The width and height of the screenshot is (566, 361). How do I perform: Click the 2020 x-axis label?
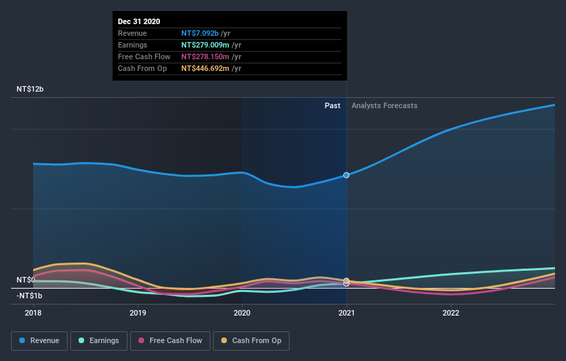tap(242, 313)
